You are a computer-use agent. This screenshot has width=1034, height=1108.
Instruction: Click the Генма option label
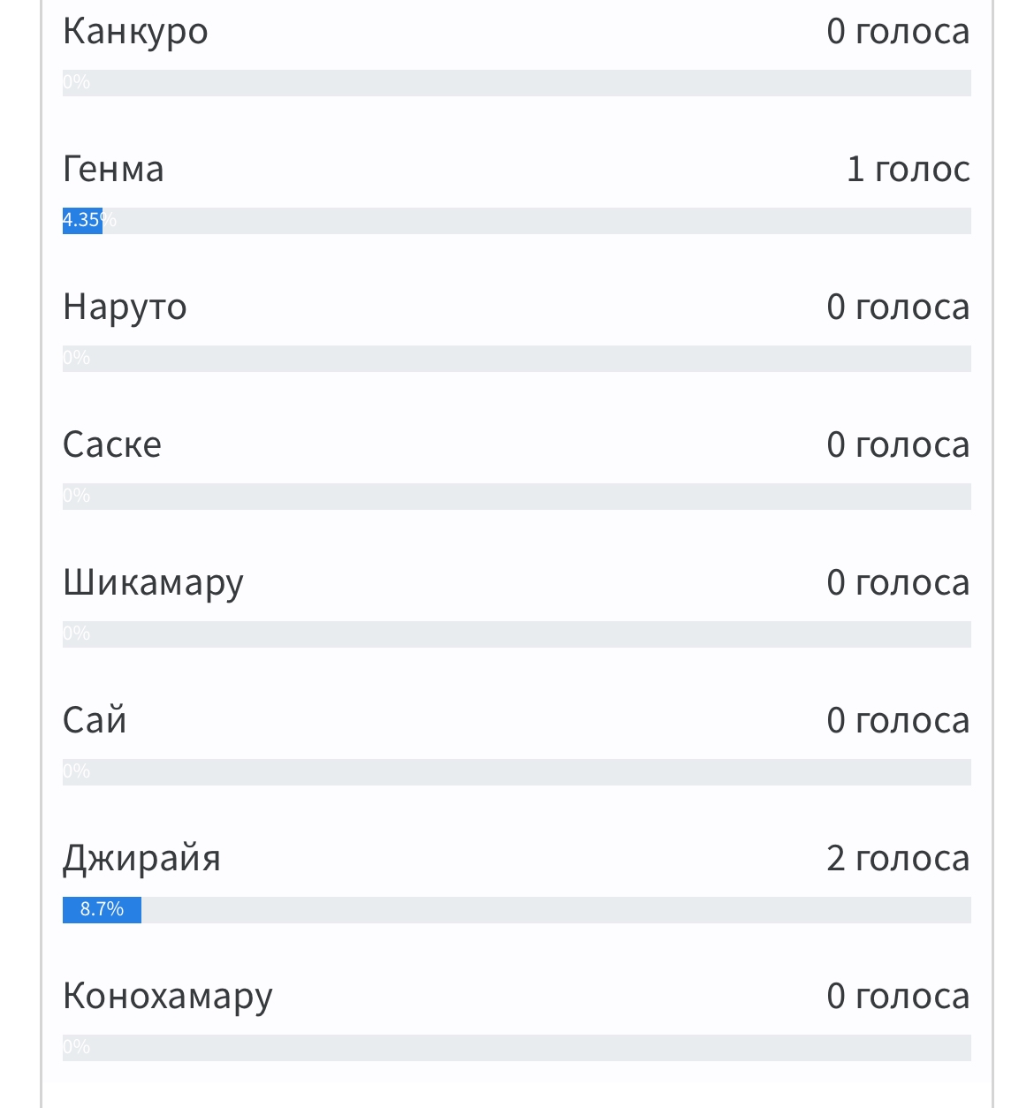point(113,169)
